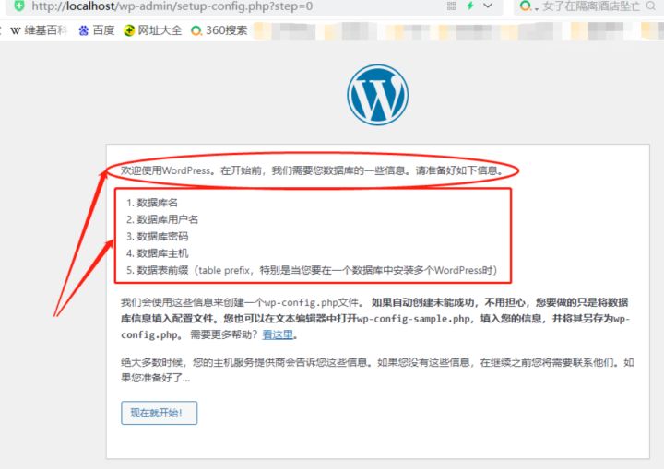Click the 网址大全 green-yellow icon
Screen dimensions: 664x469
(129, 30)
